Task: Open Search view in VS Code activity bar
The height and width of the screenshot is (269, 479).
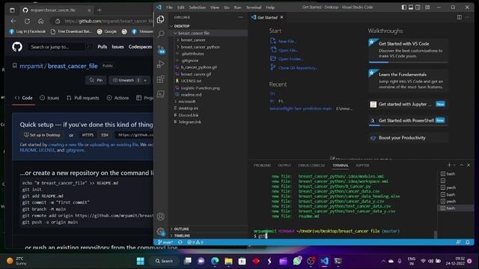Action: [x=160, y=34]
